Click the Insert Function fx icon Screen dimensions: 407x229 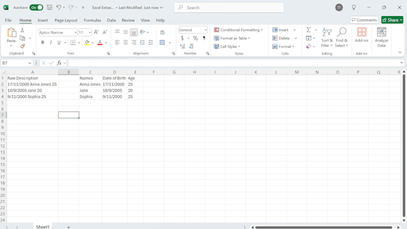tap(59, 63)
